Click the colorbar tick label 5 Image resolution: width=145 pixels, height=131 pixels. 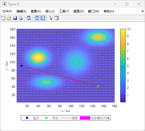128,66
